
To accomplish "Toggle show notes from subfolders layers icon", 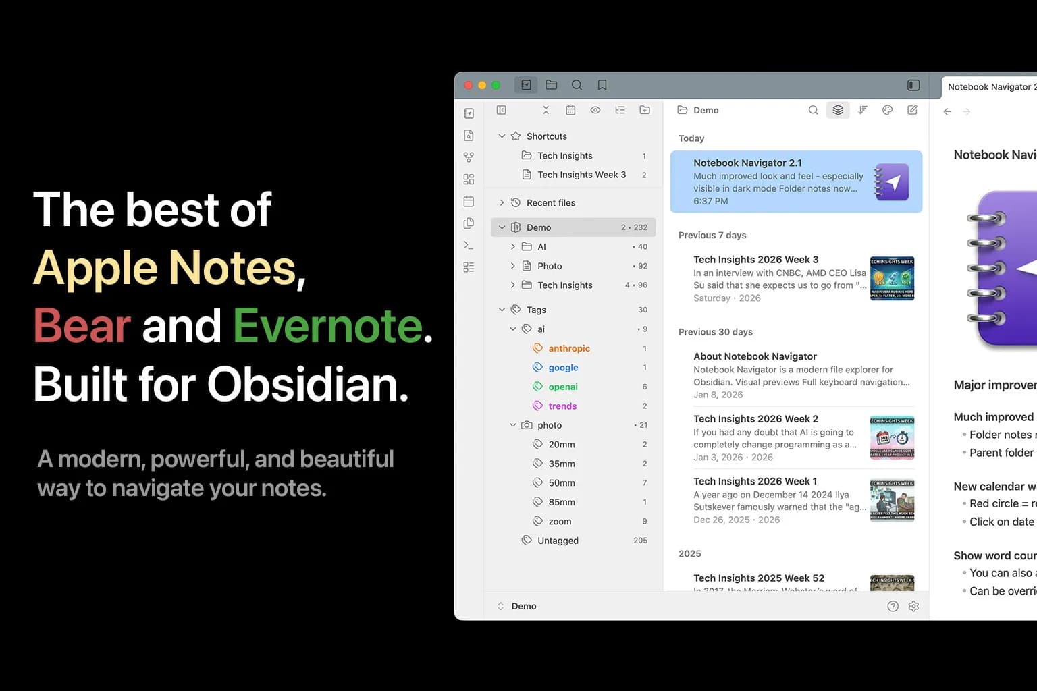I will pyautogui.click(x=838, y=110).
